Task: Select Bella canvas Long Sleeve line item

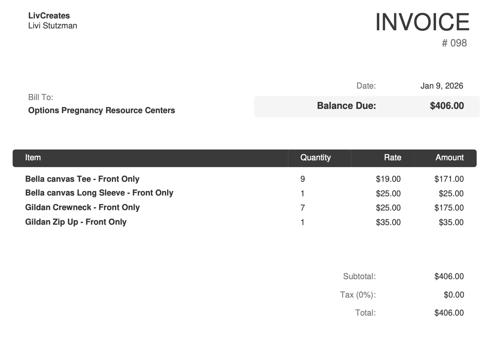Action: (99, 193)
